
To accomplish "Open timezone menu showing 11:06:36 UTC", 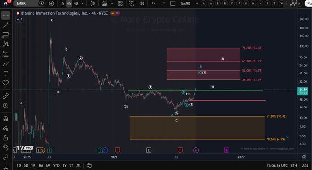I will [277, 165].
